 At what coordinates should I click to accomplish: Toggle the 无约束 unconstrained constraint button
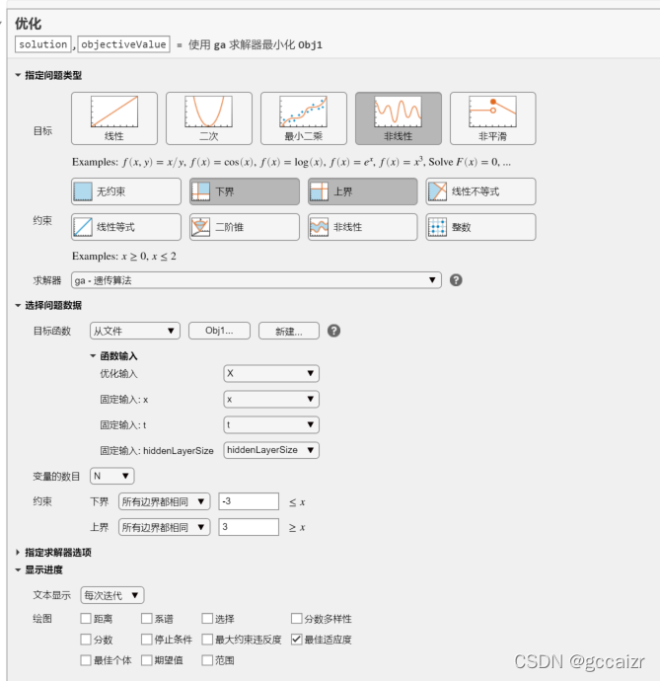[126, 191]
